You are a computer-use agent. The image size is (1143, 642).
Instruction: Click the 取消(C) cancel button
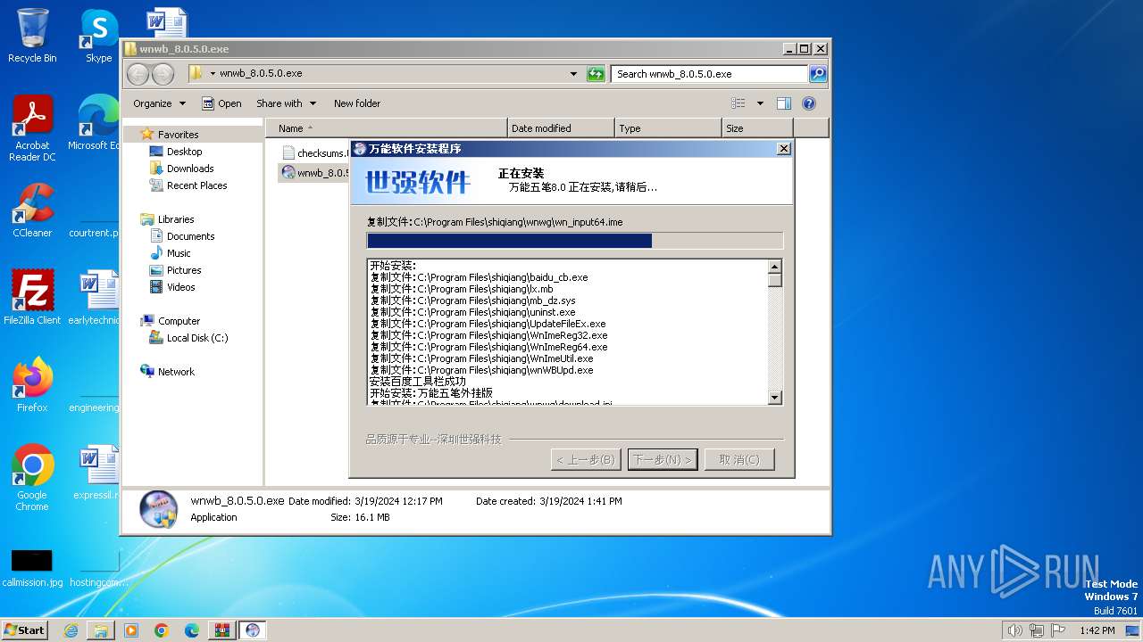(738, 460)
